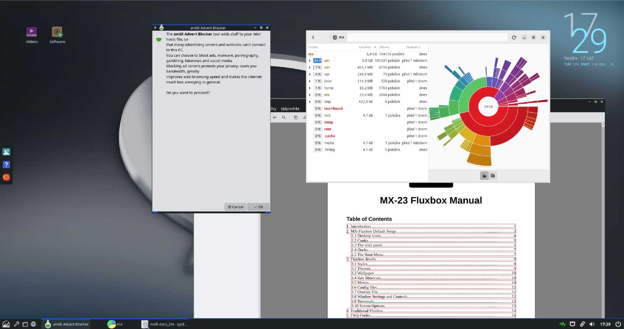Open the 2.5 The Root Menu link

pos(433,255)
